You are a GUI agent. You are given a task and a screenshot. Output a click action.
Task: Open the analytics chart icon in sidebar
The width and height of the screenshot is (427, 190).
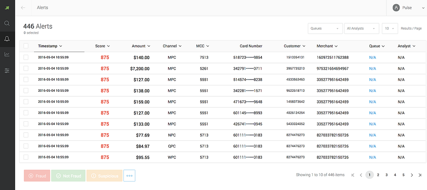pos(7,55)
